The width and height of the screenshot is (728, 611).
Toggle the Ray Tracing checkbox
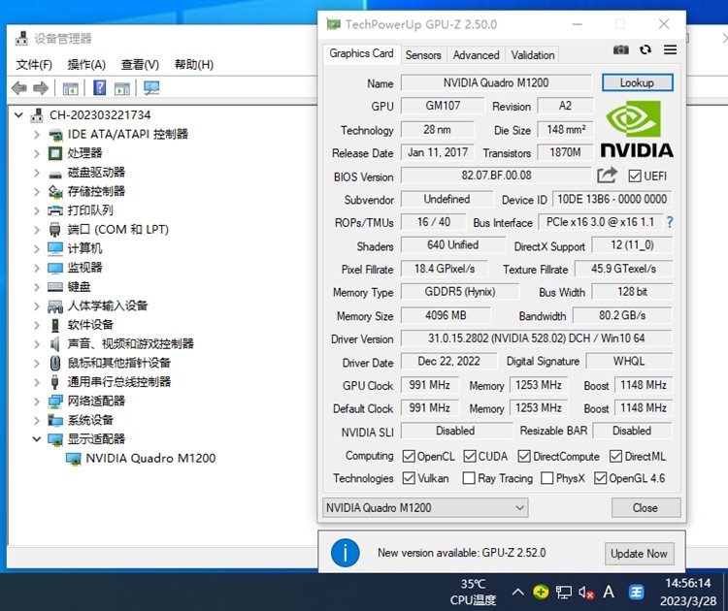[x=469, y=478]
